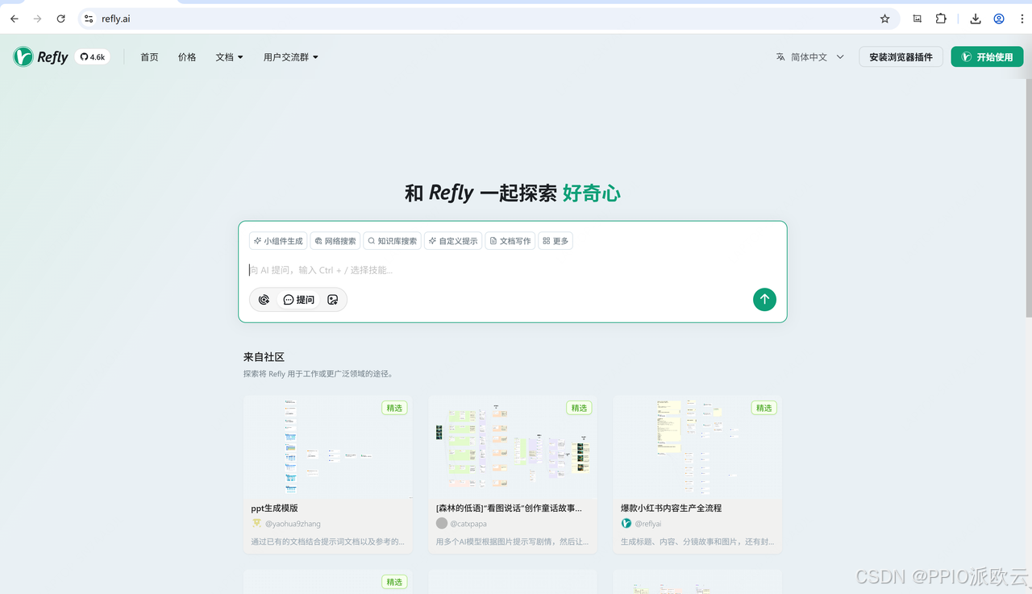Open the 简体中文 language dropdown
Image resolution: width=1032 pixels, height=594 pixels.
point(810,57)
